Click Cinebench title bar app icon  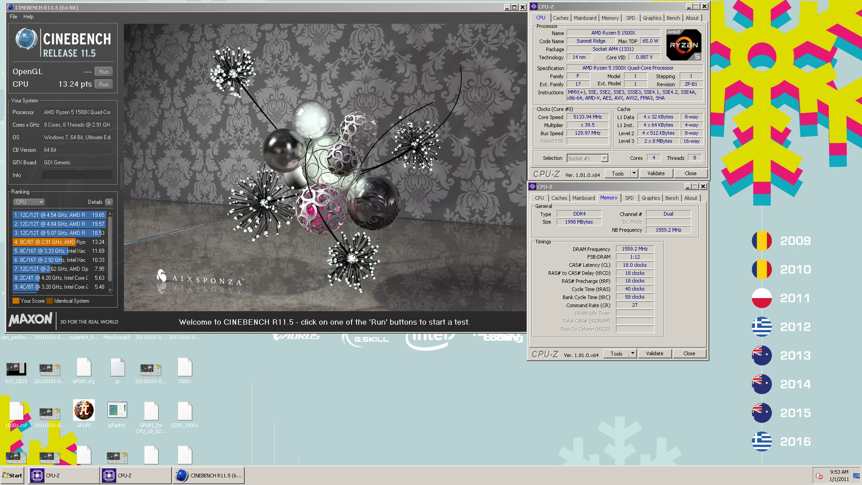pyautogui.click(x=11, y=7)
